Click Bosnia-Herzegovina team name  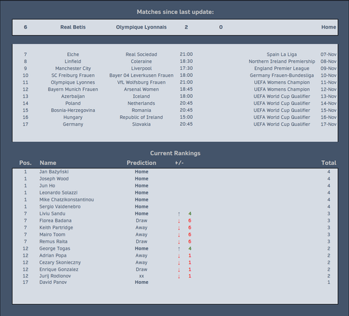tap(73, 110)
